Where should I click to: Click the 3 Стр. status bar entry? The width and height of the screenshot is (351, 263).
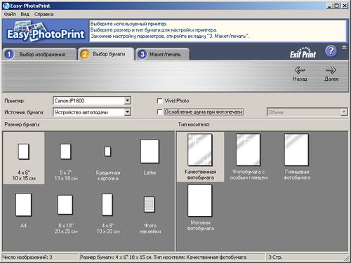(275, 257)
